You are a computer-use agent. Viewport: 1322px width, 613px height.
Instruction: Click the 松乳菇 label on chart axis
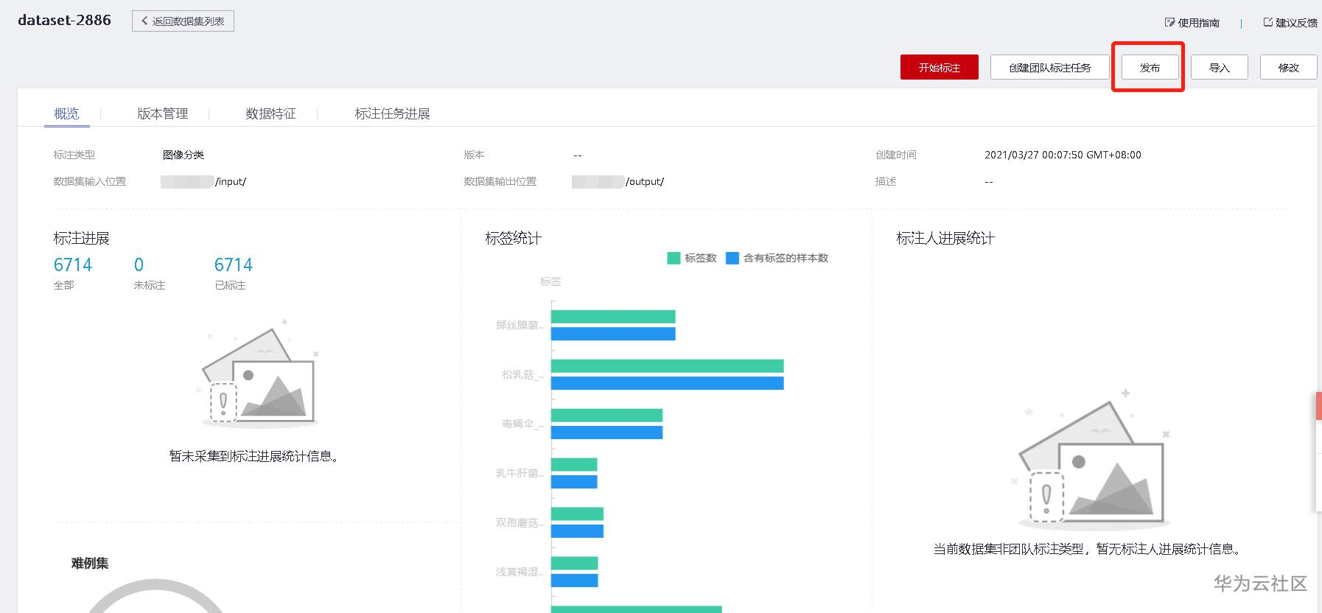pos(522,374)
